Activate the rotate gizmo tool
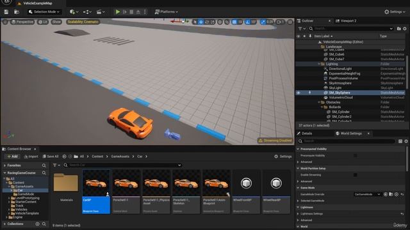 (207, 22)
